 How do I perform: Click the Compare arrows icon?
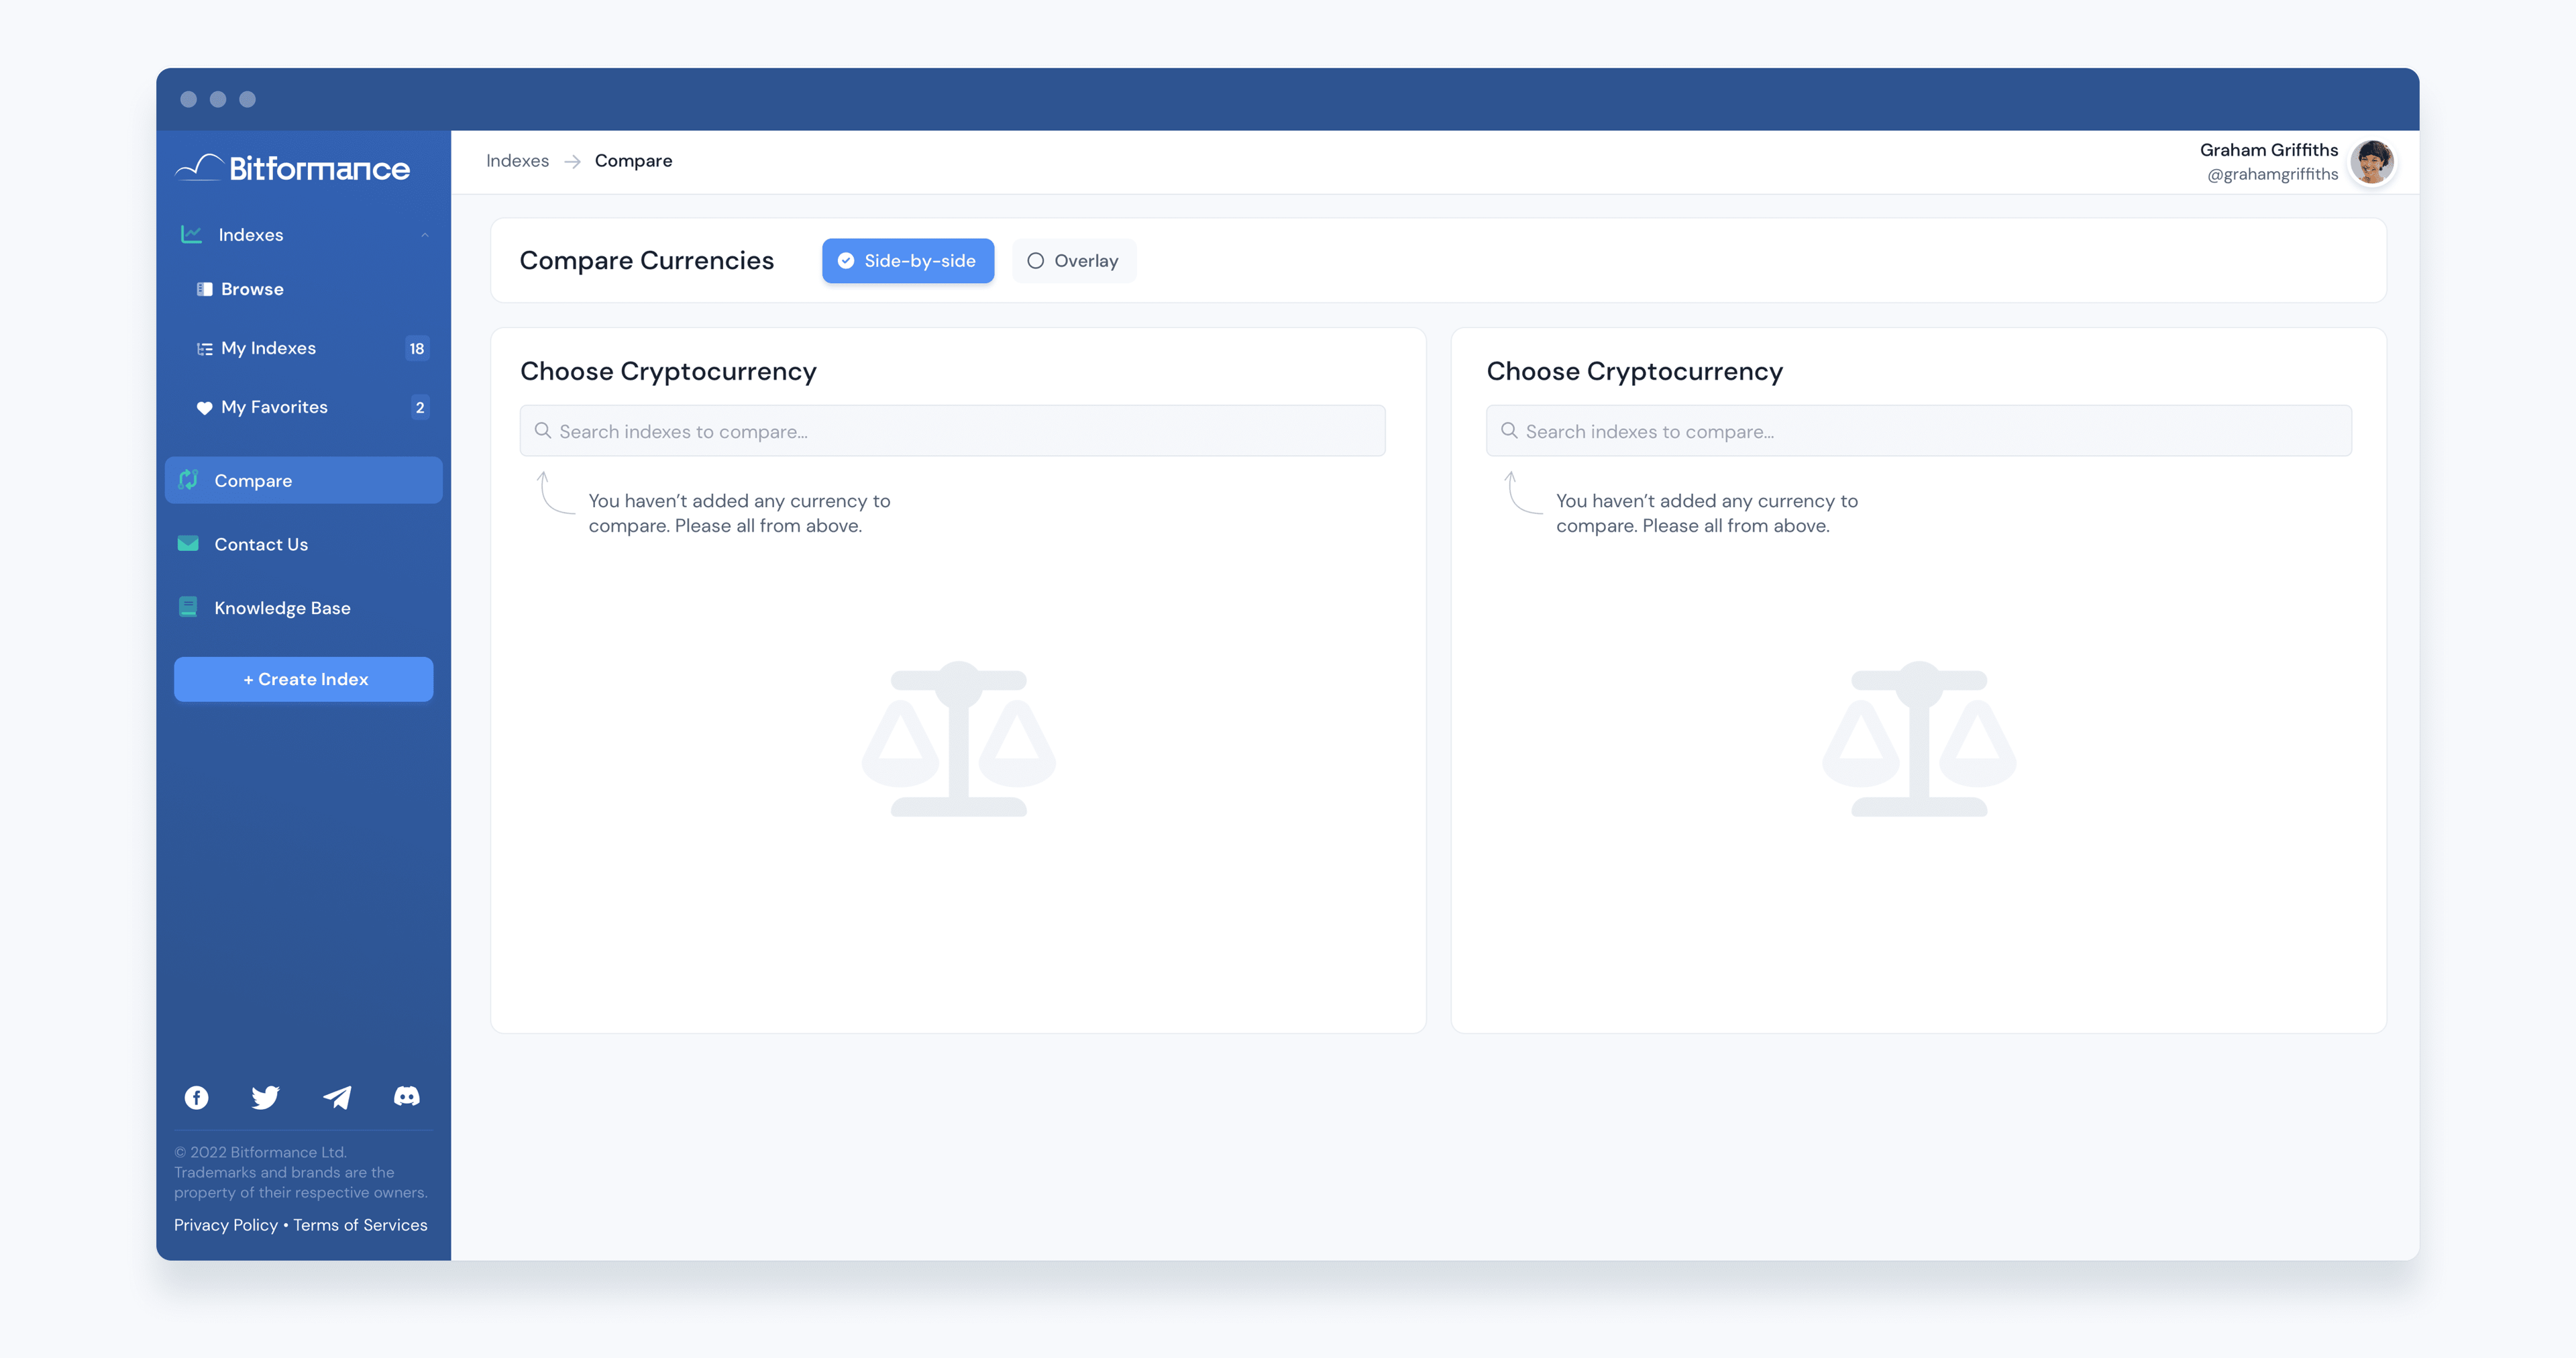(x=189, y=480)
